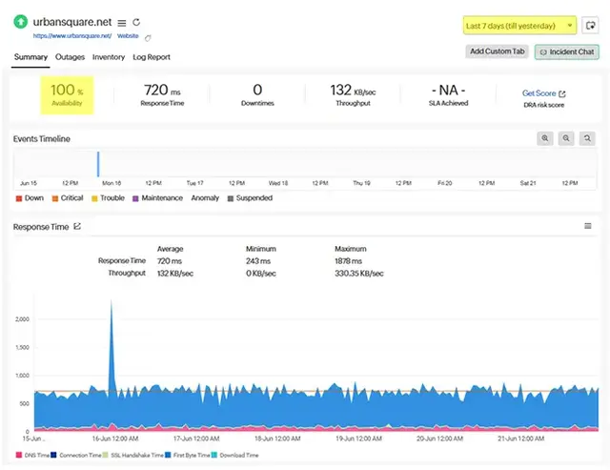Click the 720 ms Response Time metric
This screenshot has width=610, height=470.
162,94
